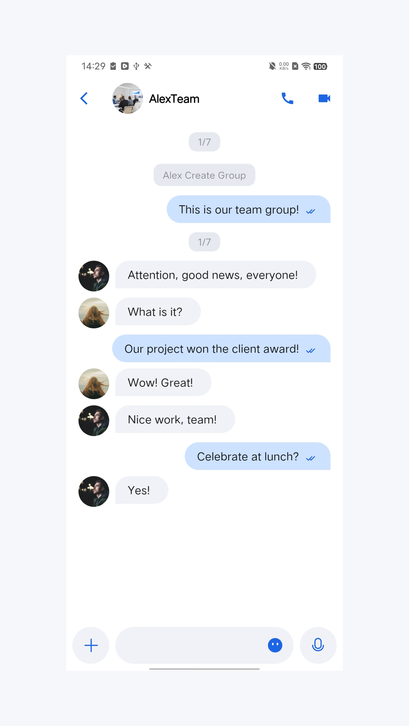
Task: Open the emoji picker in message field
Action: click(x=275, y=645)
